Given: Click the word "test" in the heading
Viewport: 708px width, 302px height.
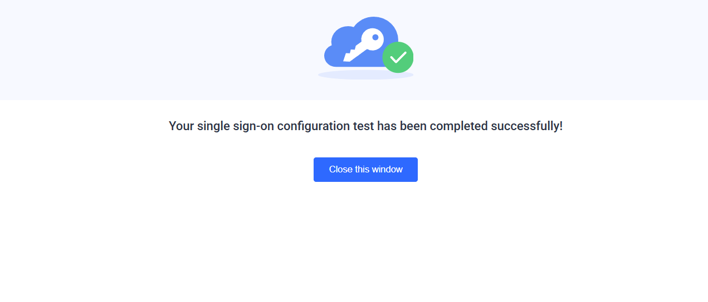Looking at the screenshot, I should pyautogui.click(x=363, y=126).
